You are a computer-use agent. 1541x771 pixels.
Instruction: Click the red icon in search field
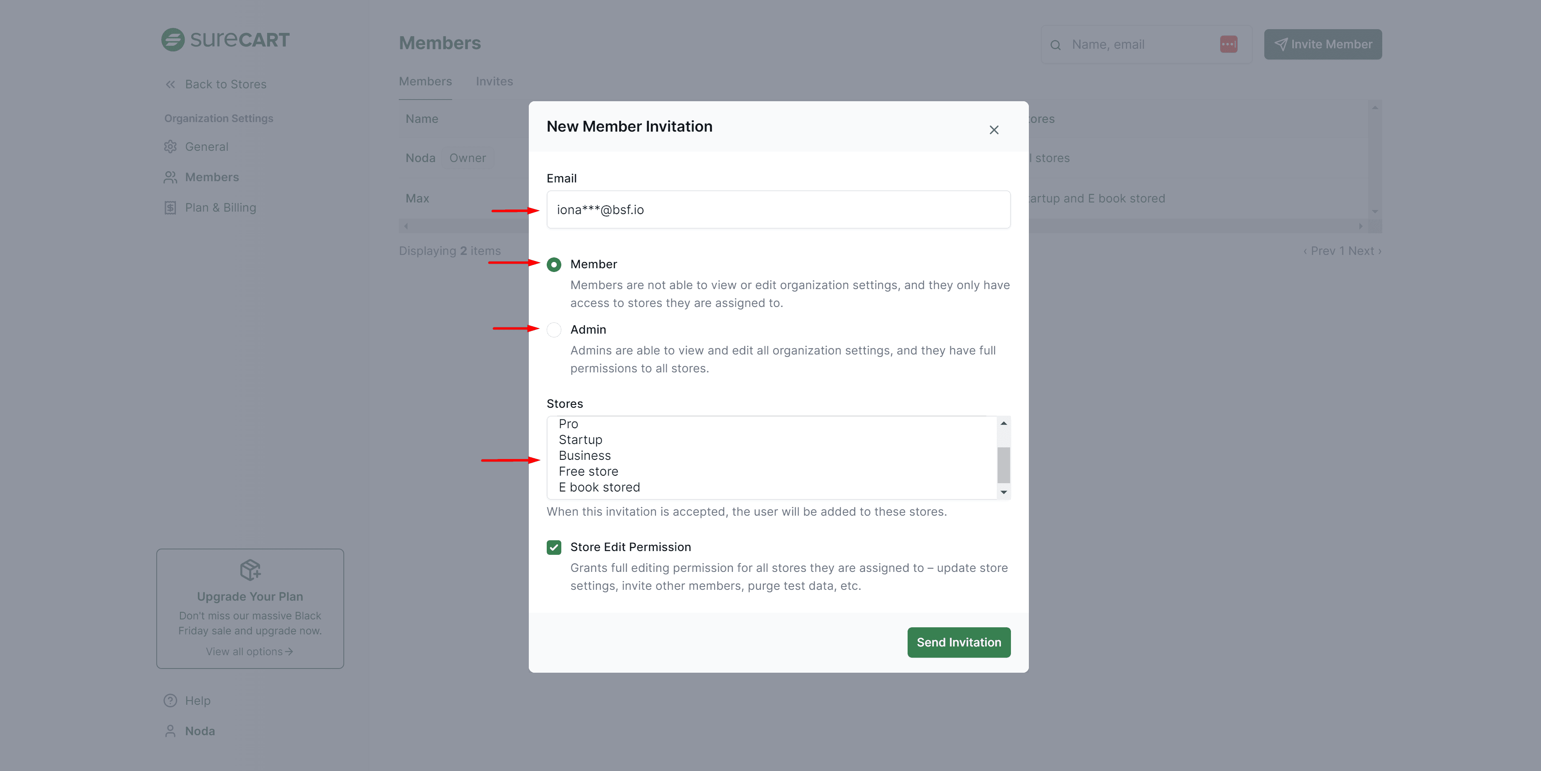pyautogui.click(x=1228, y=44)
